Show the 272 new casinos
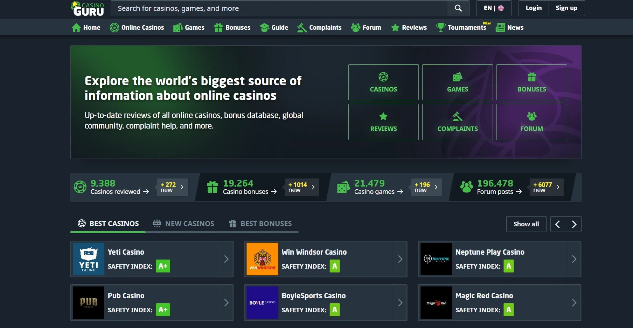 click(172, 187)
